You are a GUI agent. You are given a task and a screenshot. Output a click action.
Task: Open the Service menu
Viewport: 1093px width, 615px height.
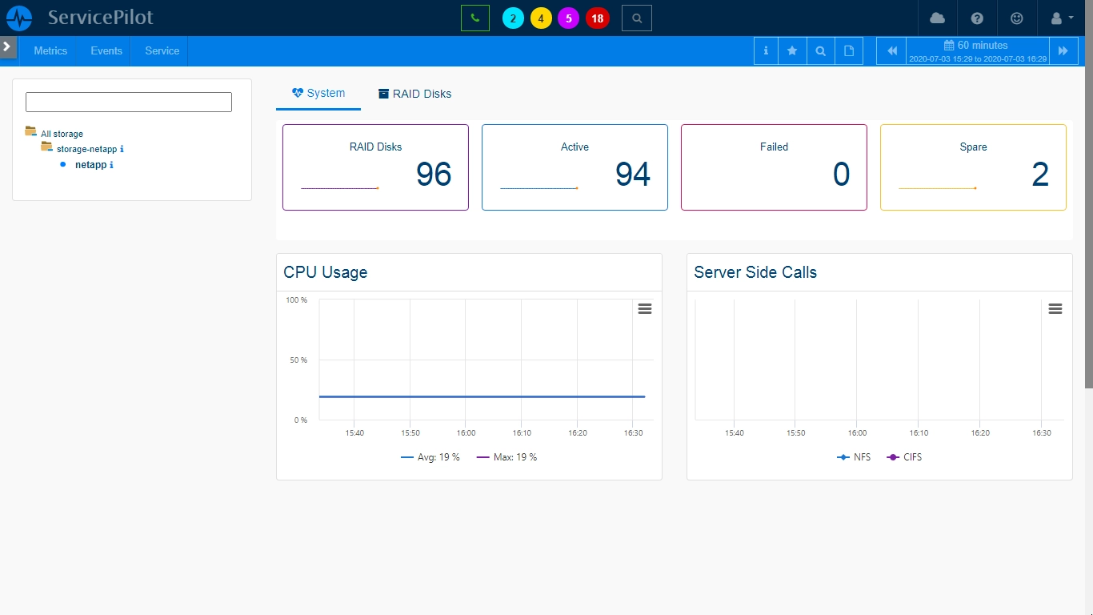pyautogui.click(x=162, y=50)
